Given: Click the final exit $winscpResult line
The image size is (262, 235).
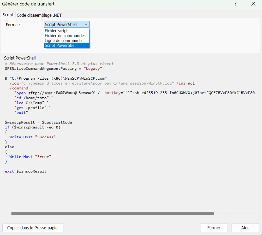Looking at the screenshot, I should (x=26, y=171).
